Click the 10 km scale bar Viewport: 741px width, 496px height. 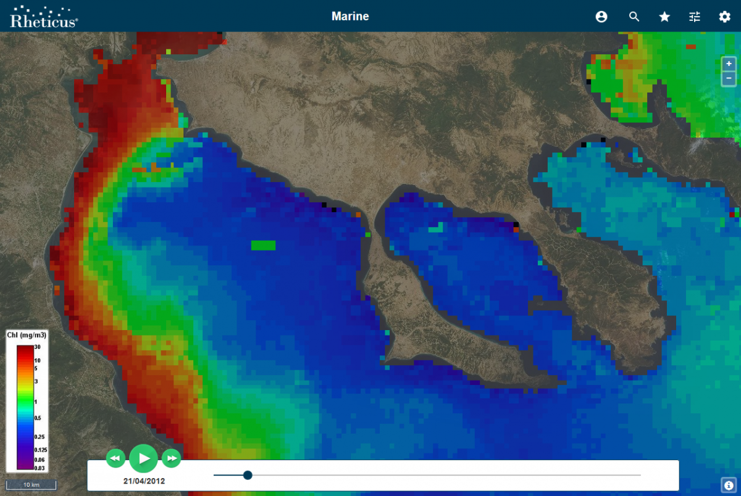(31, 485)
